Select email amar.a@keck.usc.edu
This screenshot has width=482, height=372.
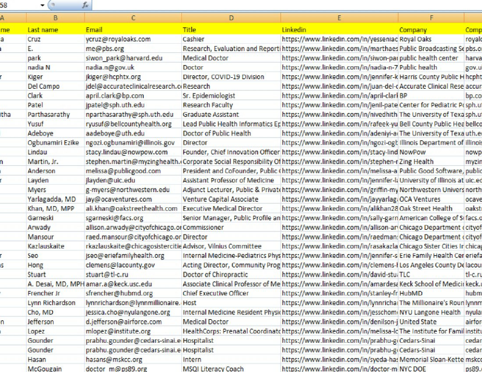133,284
